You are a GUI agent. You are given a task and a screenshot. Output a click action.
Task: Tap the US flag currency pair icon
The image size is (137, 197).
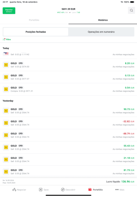6,54
